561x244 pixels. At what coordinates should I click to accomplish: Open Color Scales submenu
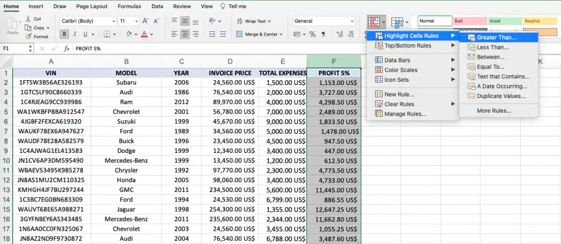413,70
